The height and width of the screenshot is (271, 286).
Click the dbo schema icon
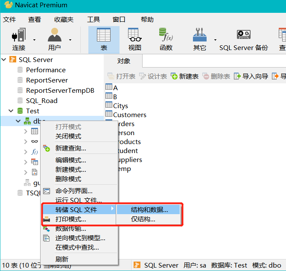27,121
